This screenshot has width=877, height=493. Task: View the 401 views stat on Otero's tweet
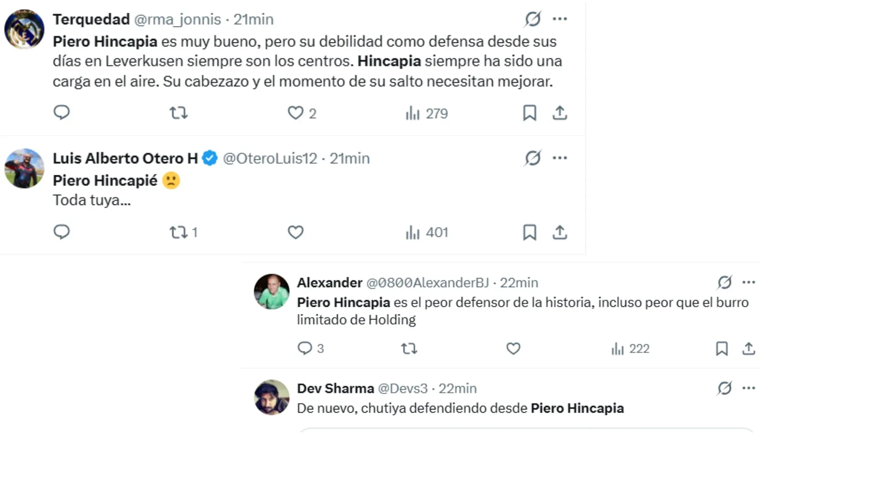pos(426,232)
